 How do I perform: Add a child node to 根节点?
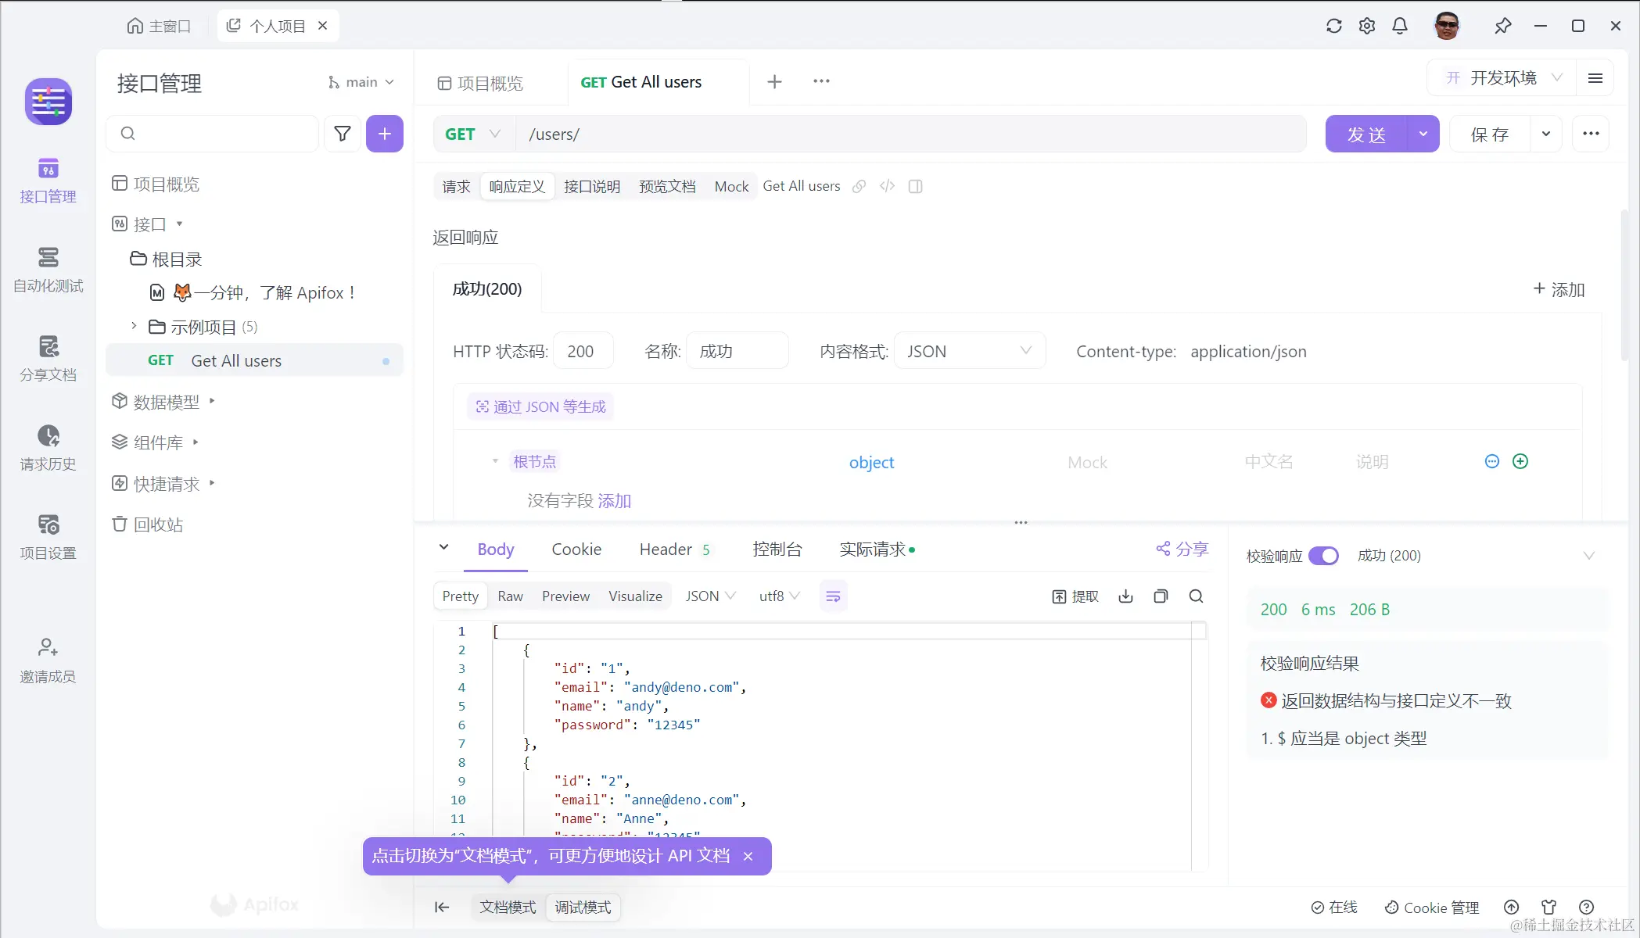tap(1520, 461)
